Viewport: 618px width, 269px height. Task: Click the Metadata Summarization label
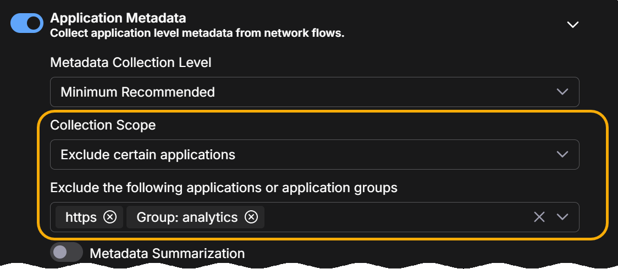click(x=167, y=254)
